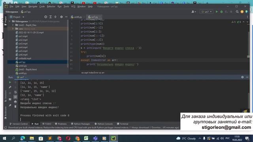Open Windows Start menu

4,138
